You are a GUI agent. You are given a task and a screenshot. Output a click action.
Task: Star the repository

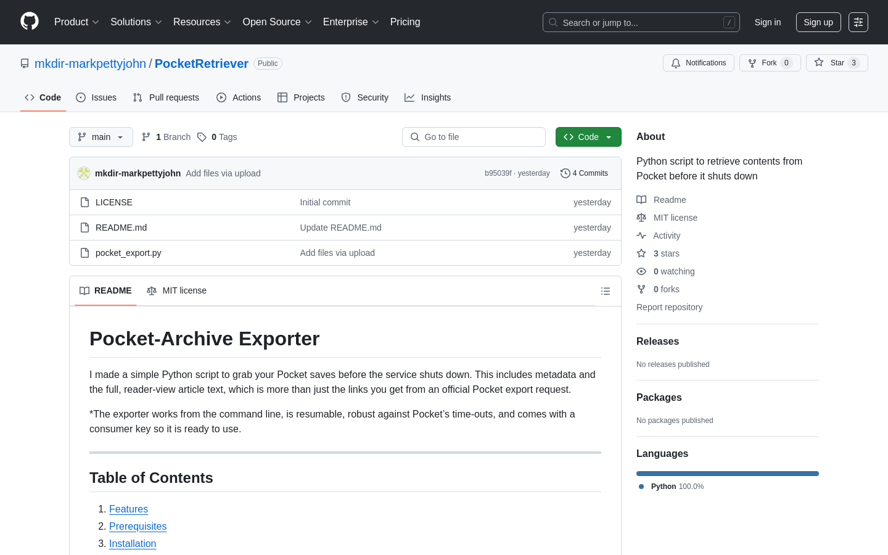837,63
